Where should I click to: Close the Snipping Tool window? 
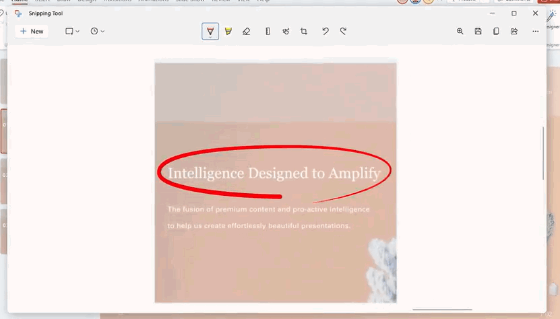[x=535, y=13]
